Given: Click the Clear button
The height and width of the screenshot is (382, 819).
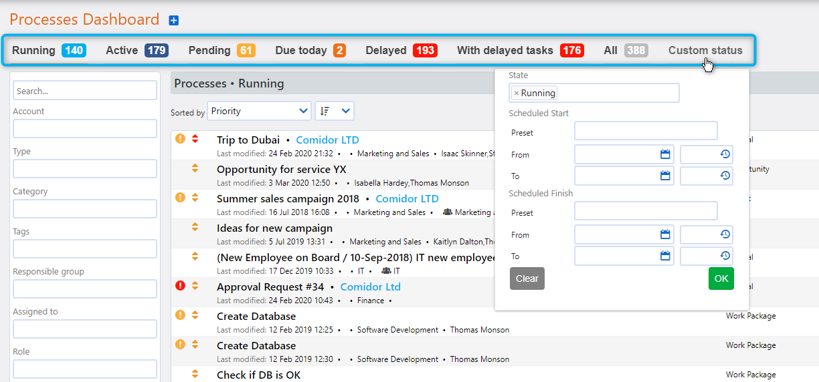Looking at the screenshot, I should pos(527,278).
